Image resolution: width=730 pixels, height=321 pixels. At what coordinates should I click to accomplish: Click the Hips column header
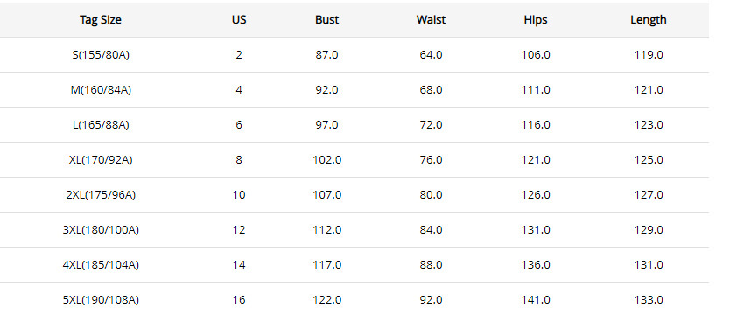click(536, 20)
